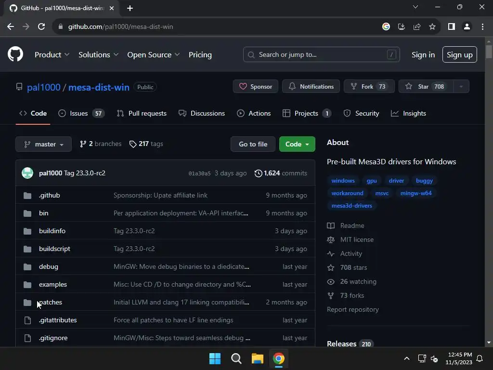
Task: Open Windows taskbar search
Action: click(236, 358)
